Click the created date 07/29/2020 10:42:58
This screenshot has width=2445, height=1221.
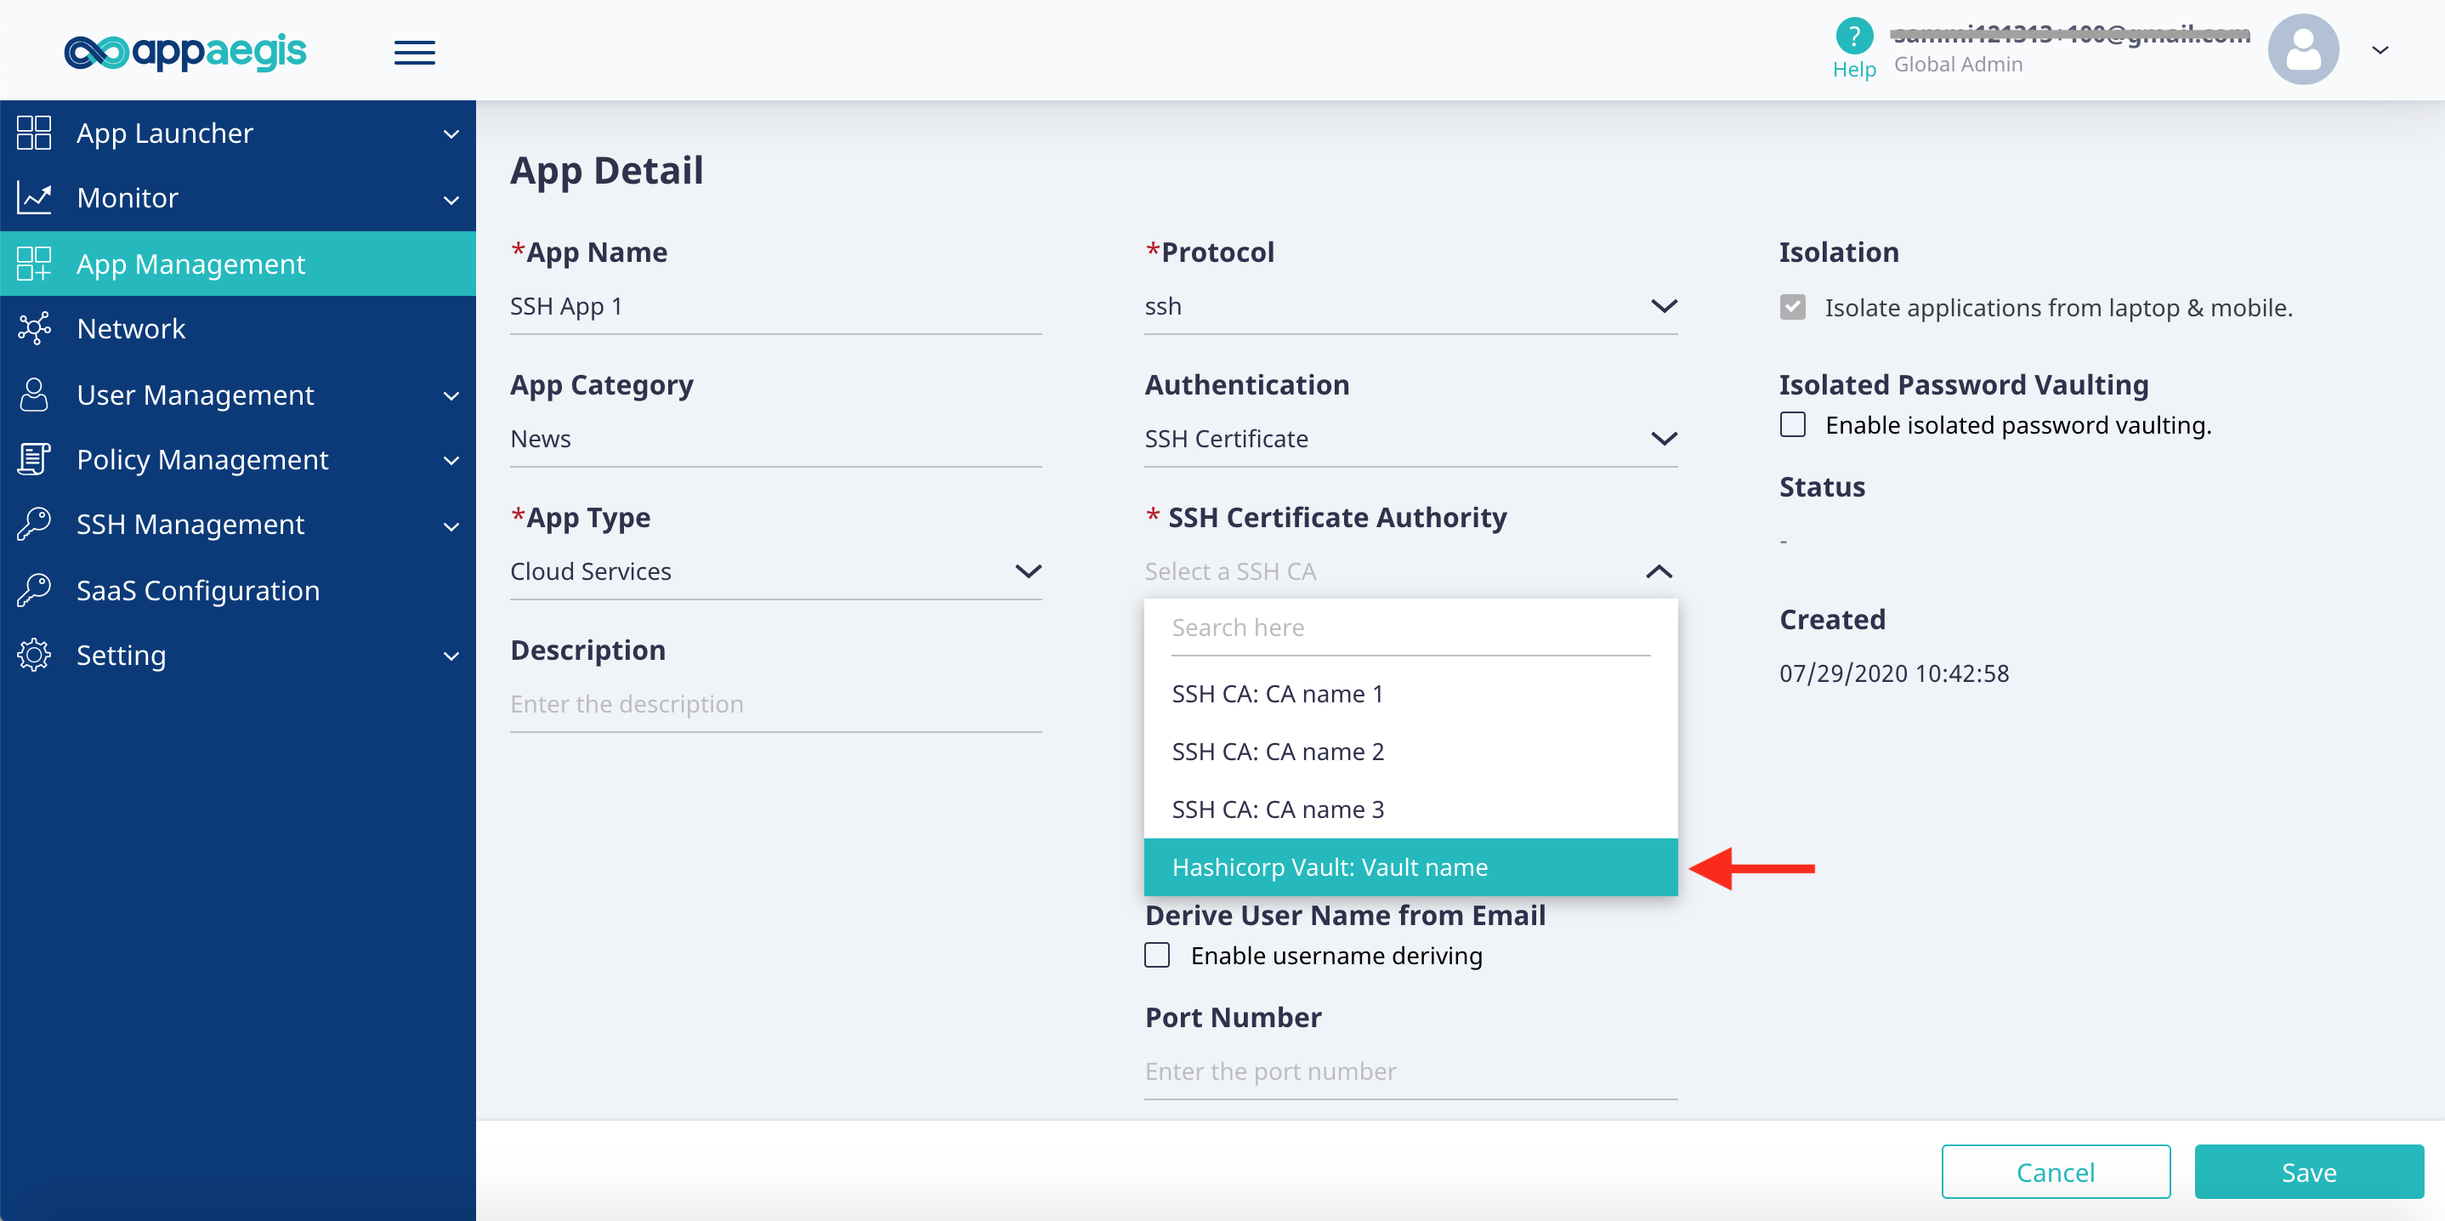pyautogui.click(x=1893, y=673)
